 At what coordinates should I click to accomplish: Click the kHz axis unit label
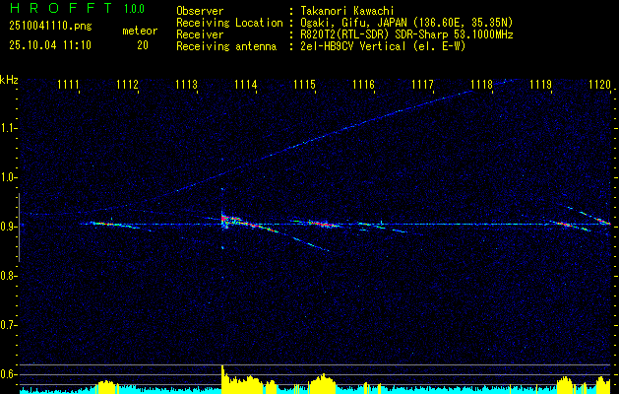click(9, 80)
